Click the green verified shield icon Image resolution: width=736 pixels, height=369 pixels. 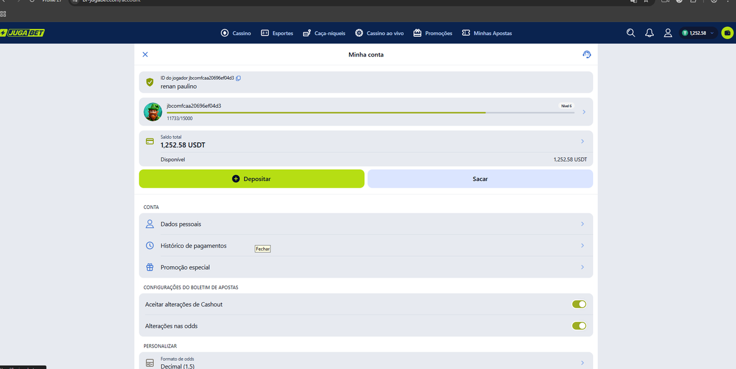pos(150,82)
